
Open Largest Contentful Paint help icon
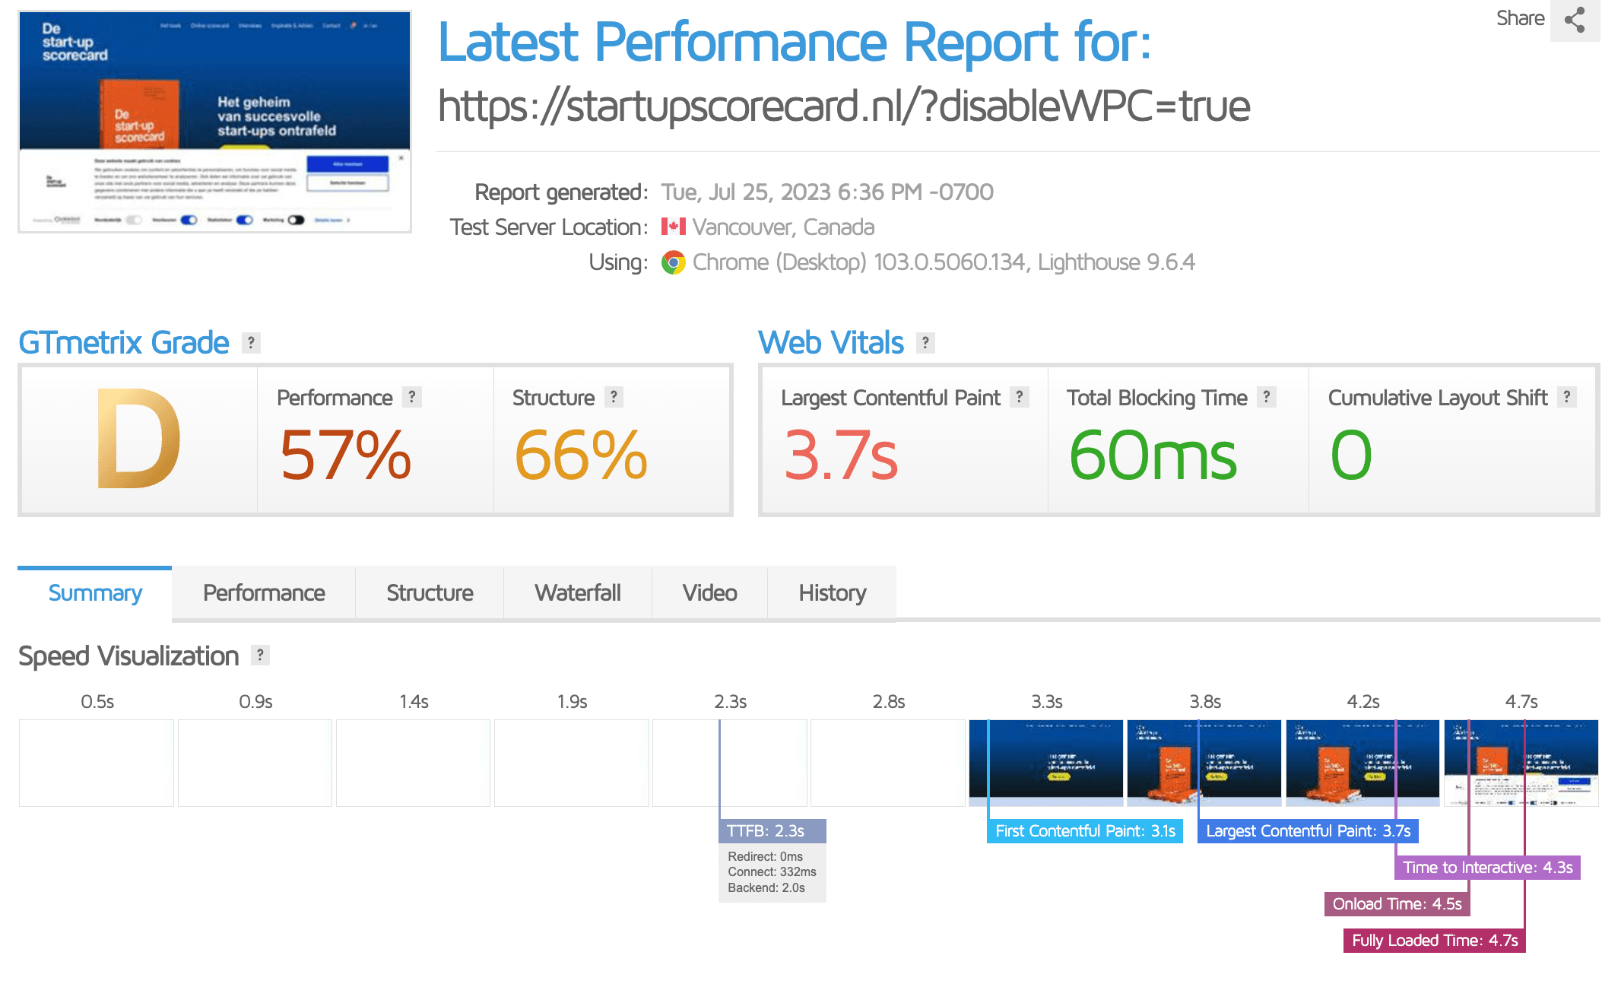(x=1019, y=397)
